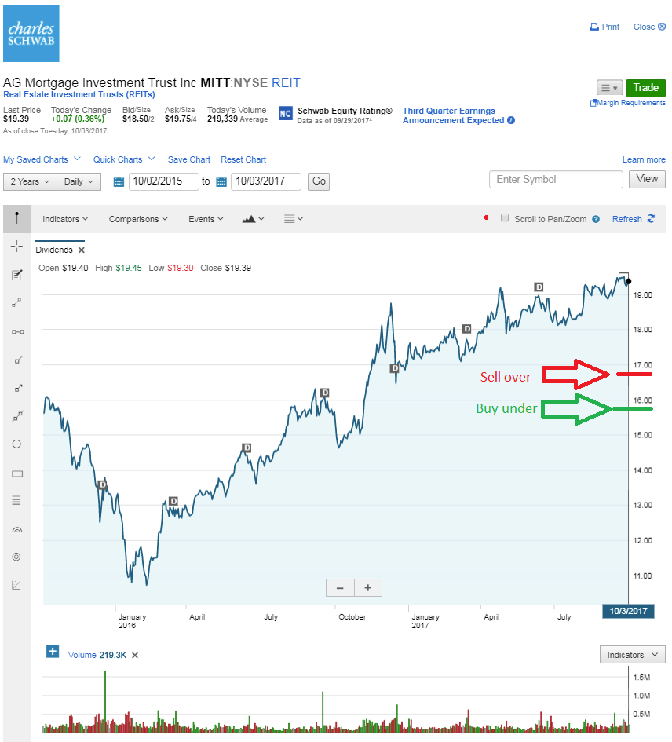Open the Reset Chart link
672x742 pixels.
pyautogui.click(x=243, y=159)
